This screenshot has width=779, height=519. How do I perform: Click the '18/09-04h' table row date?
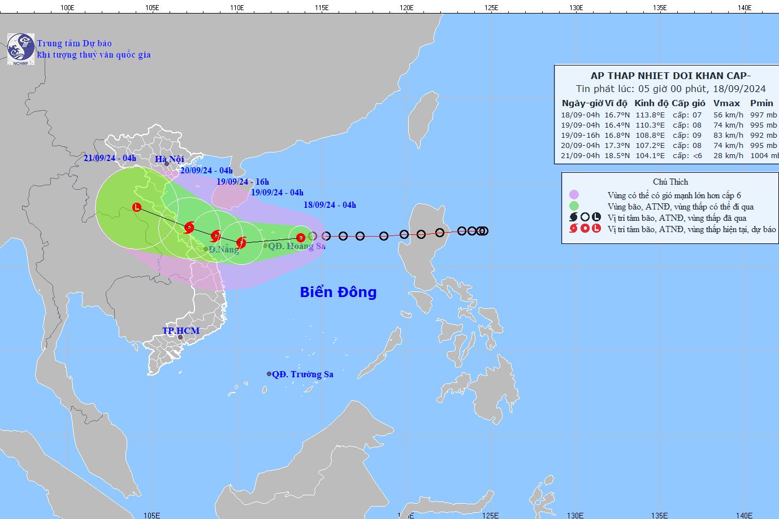click(581, 115)
